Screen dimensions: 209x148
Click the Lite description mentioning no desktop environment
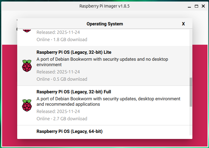tap(102, 62)
